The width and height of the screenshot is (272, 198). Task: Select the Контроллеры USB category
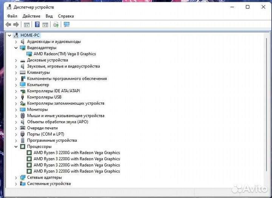click(44, 97)
